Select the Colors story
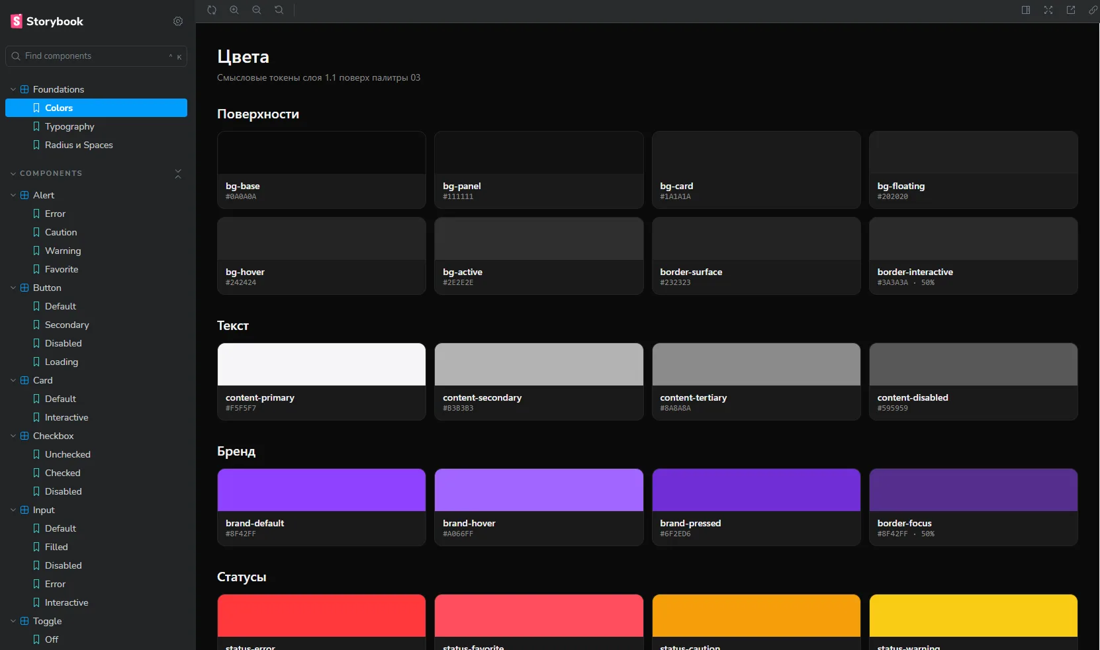This screenshot has height=650, width=1100. tap(96, 108)
